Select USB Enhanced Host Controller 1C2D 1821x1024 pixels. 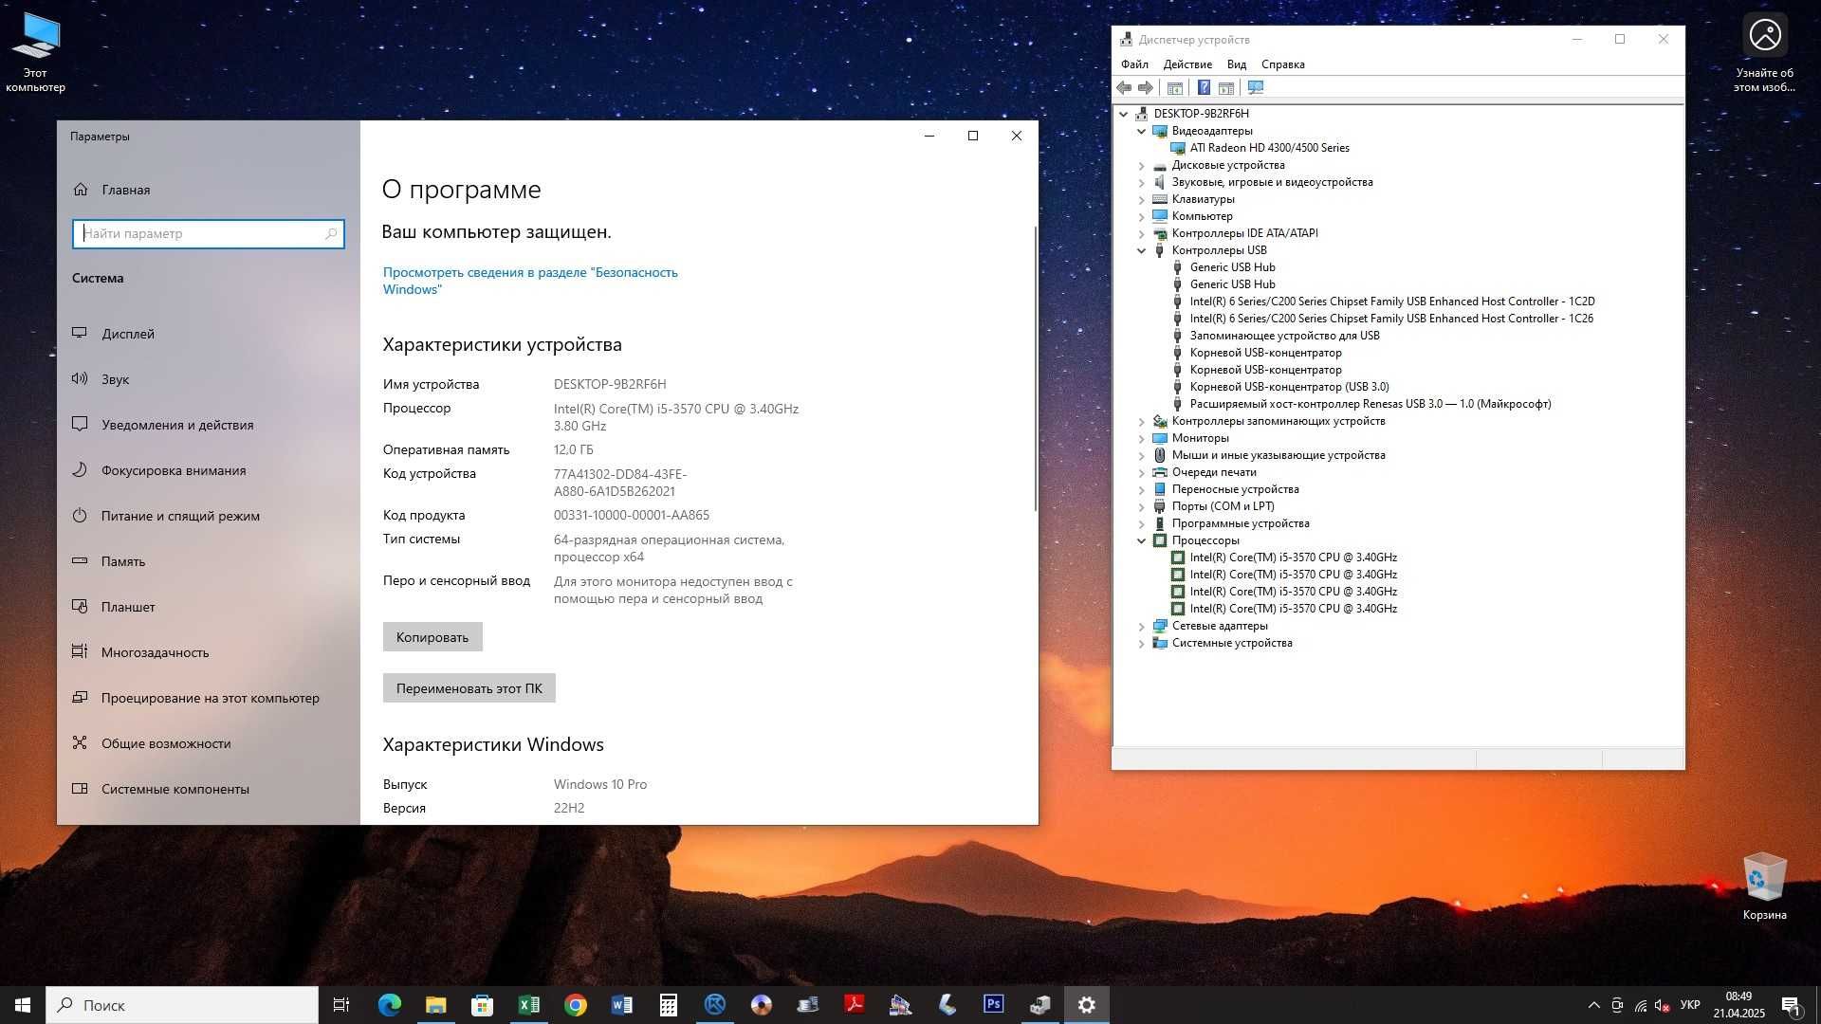1392,302
